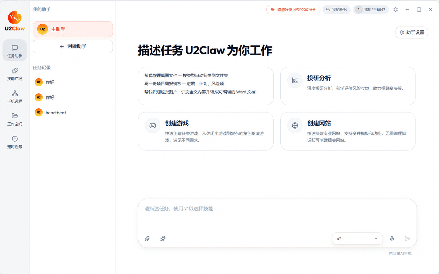Click the globe icon on 创建网站
Viewport: 439px width, 274px height.
[x=295, y=126]
